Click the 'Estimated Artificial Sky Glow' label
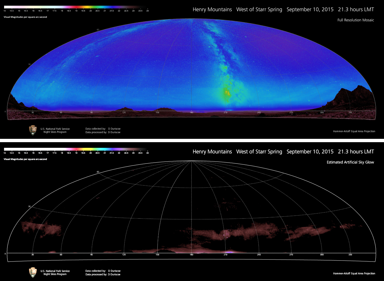 click(350, 162)
